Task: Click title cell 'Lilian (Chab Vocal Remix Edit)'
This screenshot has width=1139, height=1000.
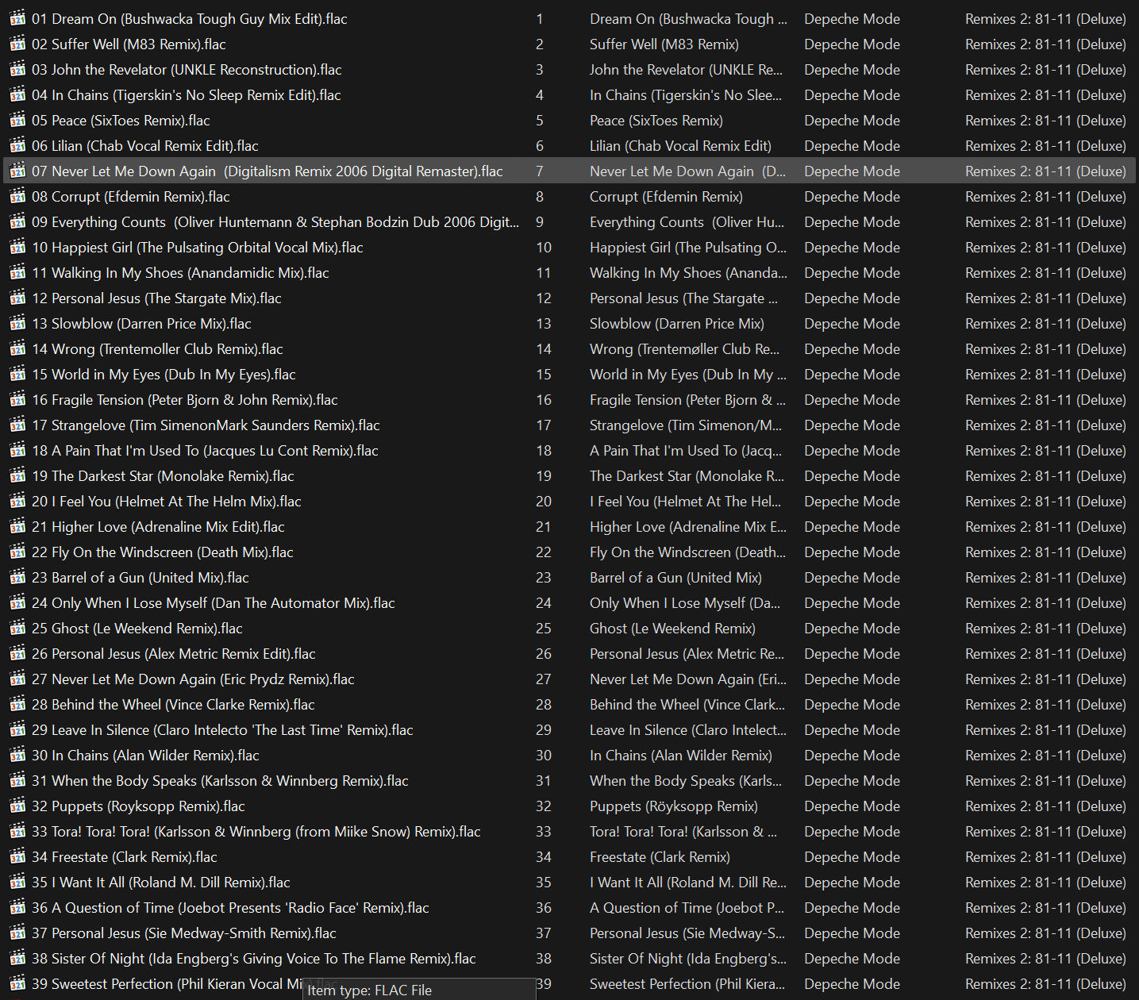Action: pos(680,146)
